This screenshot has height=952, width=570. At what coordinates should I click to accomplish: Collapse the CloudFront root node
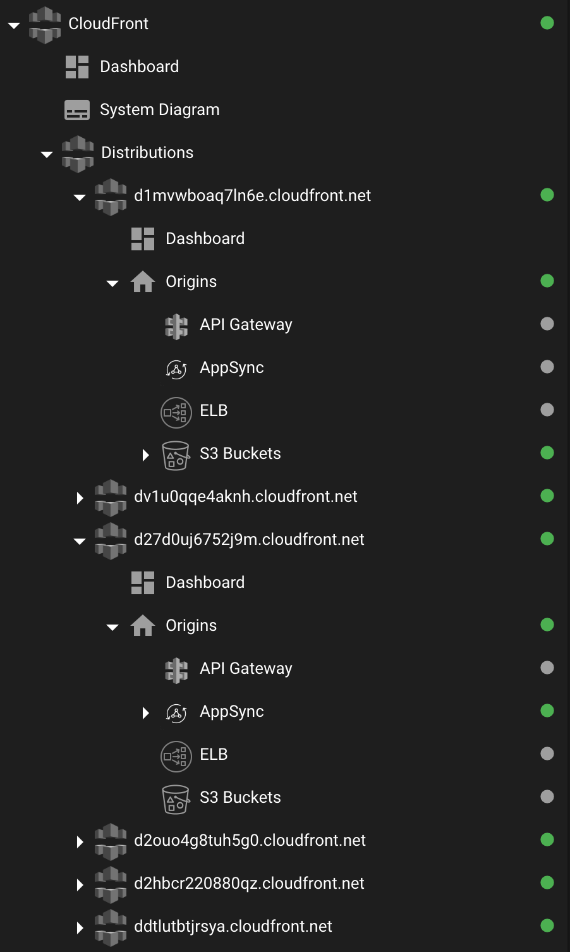[14, 25]
